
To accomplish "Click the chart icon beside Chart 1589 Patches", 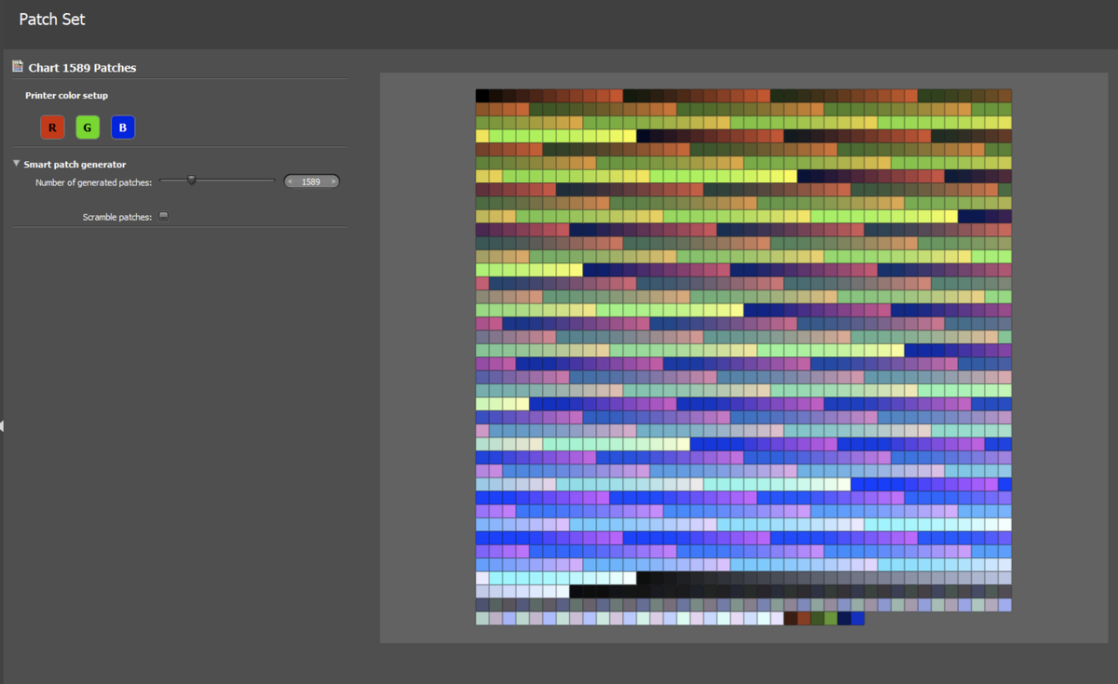I will (x=18, y=67).
